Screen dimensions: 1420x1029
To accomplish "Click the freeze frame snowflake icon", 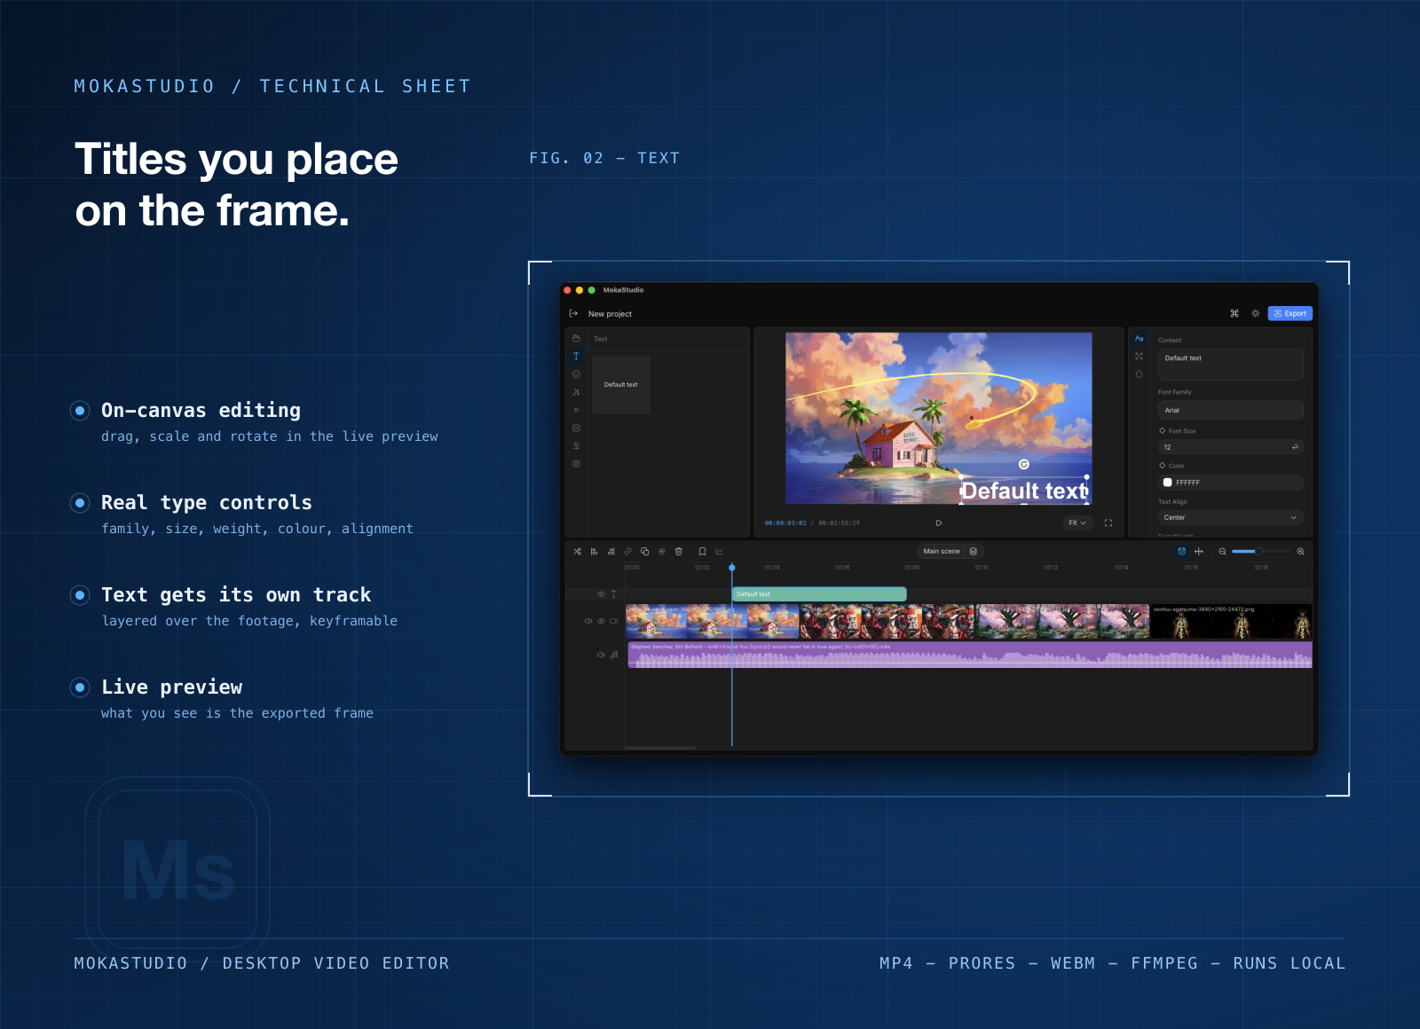I will (x=661, y=551).
